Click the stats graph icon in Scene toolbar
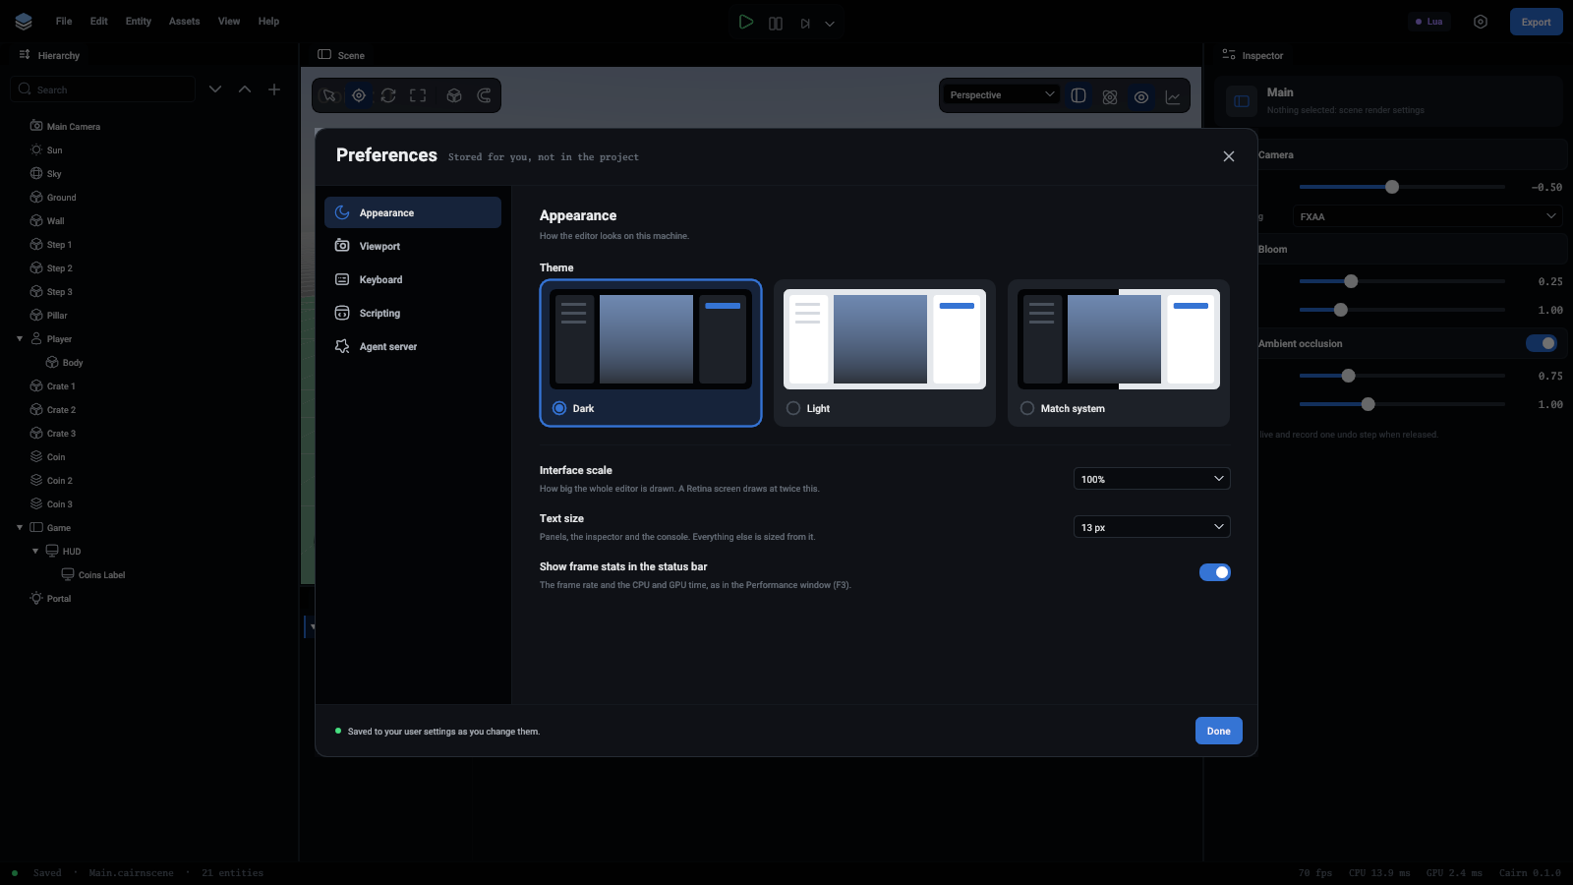Image resolution: width=1573 pixels, height=885 pixels. pyautogui.click(x=1173, y=96)
